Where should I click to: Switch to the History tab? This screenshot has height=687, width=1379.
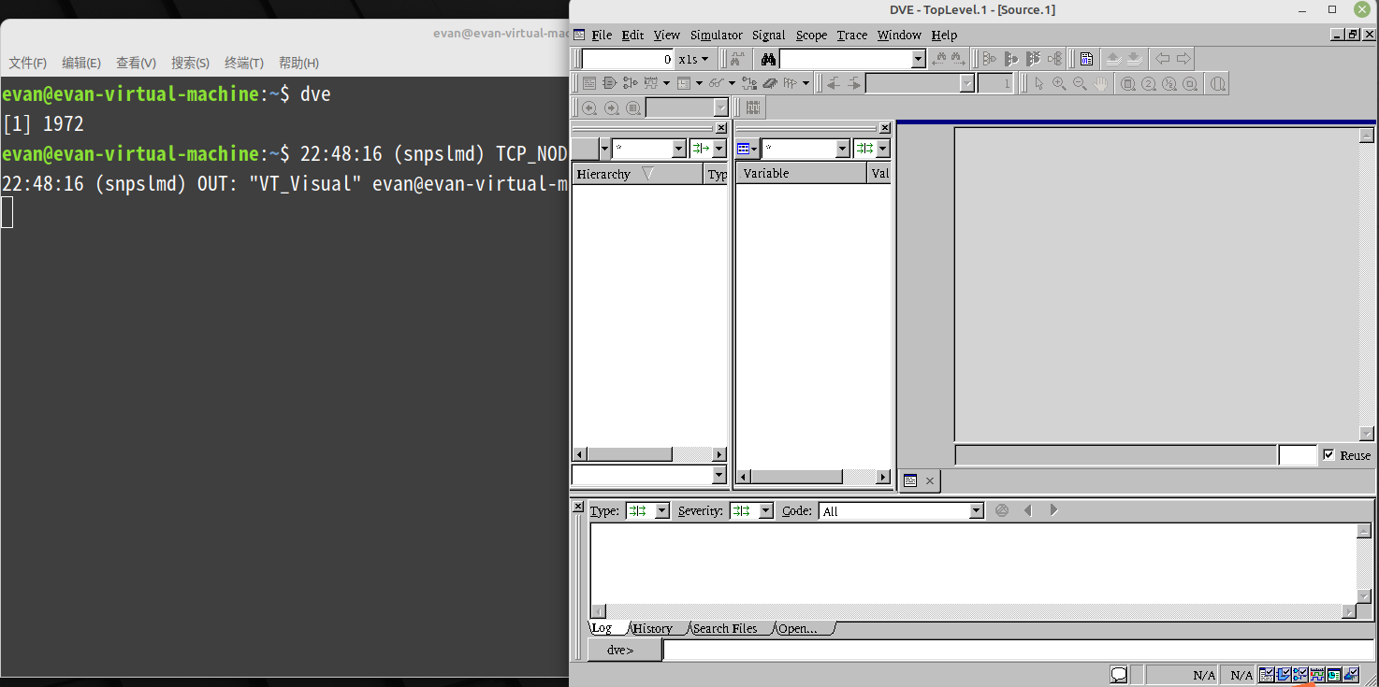point(653,627)
